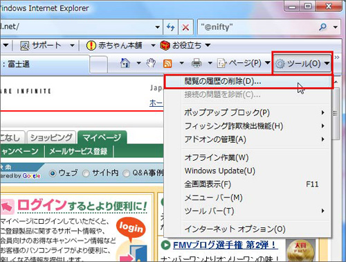Choose 全画面表示(F) menu item

click(248, 184)
